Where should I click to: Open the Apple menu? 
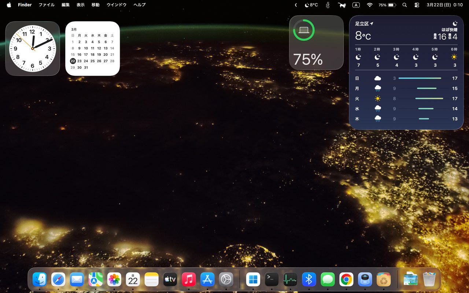click(9, 5)
